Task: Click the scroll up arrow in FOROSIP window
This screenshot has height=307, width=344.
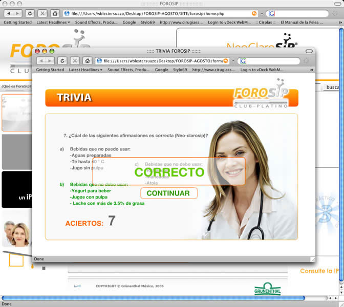Action: (x=341, y=287)
